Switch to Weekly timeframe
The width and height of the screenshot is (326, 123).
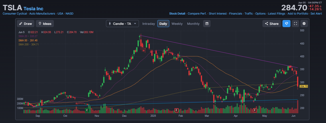pos(177,24)
